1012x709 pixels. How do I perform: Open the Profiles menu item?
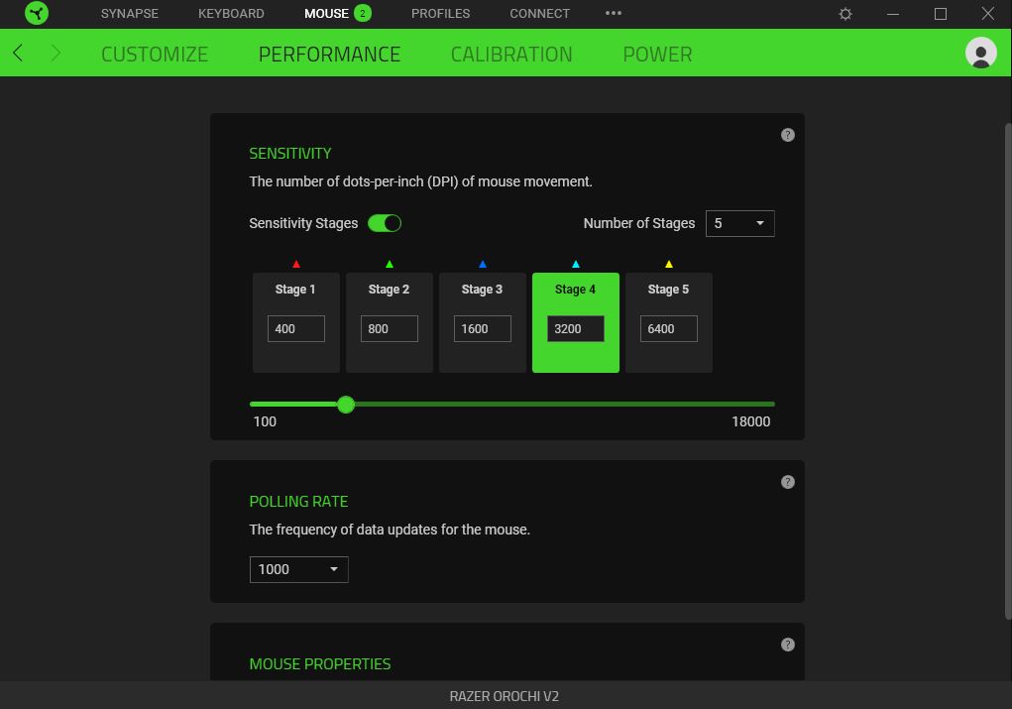440,14
